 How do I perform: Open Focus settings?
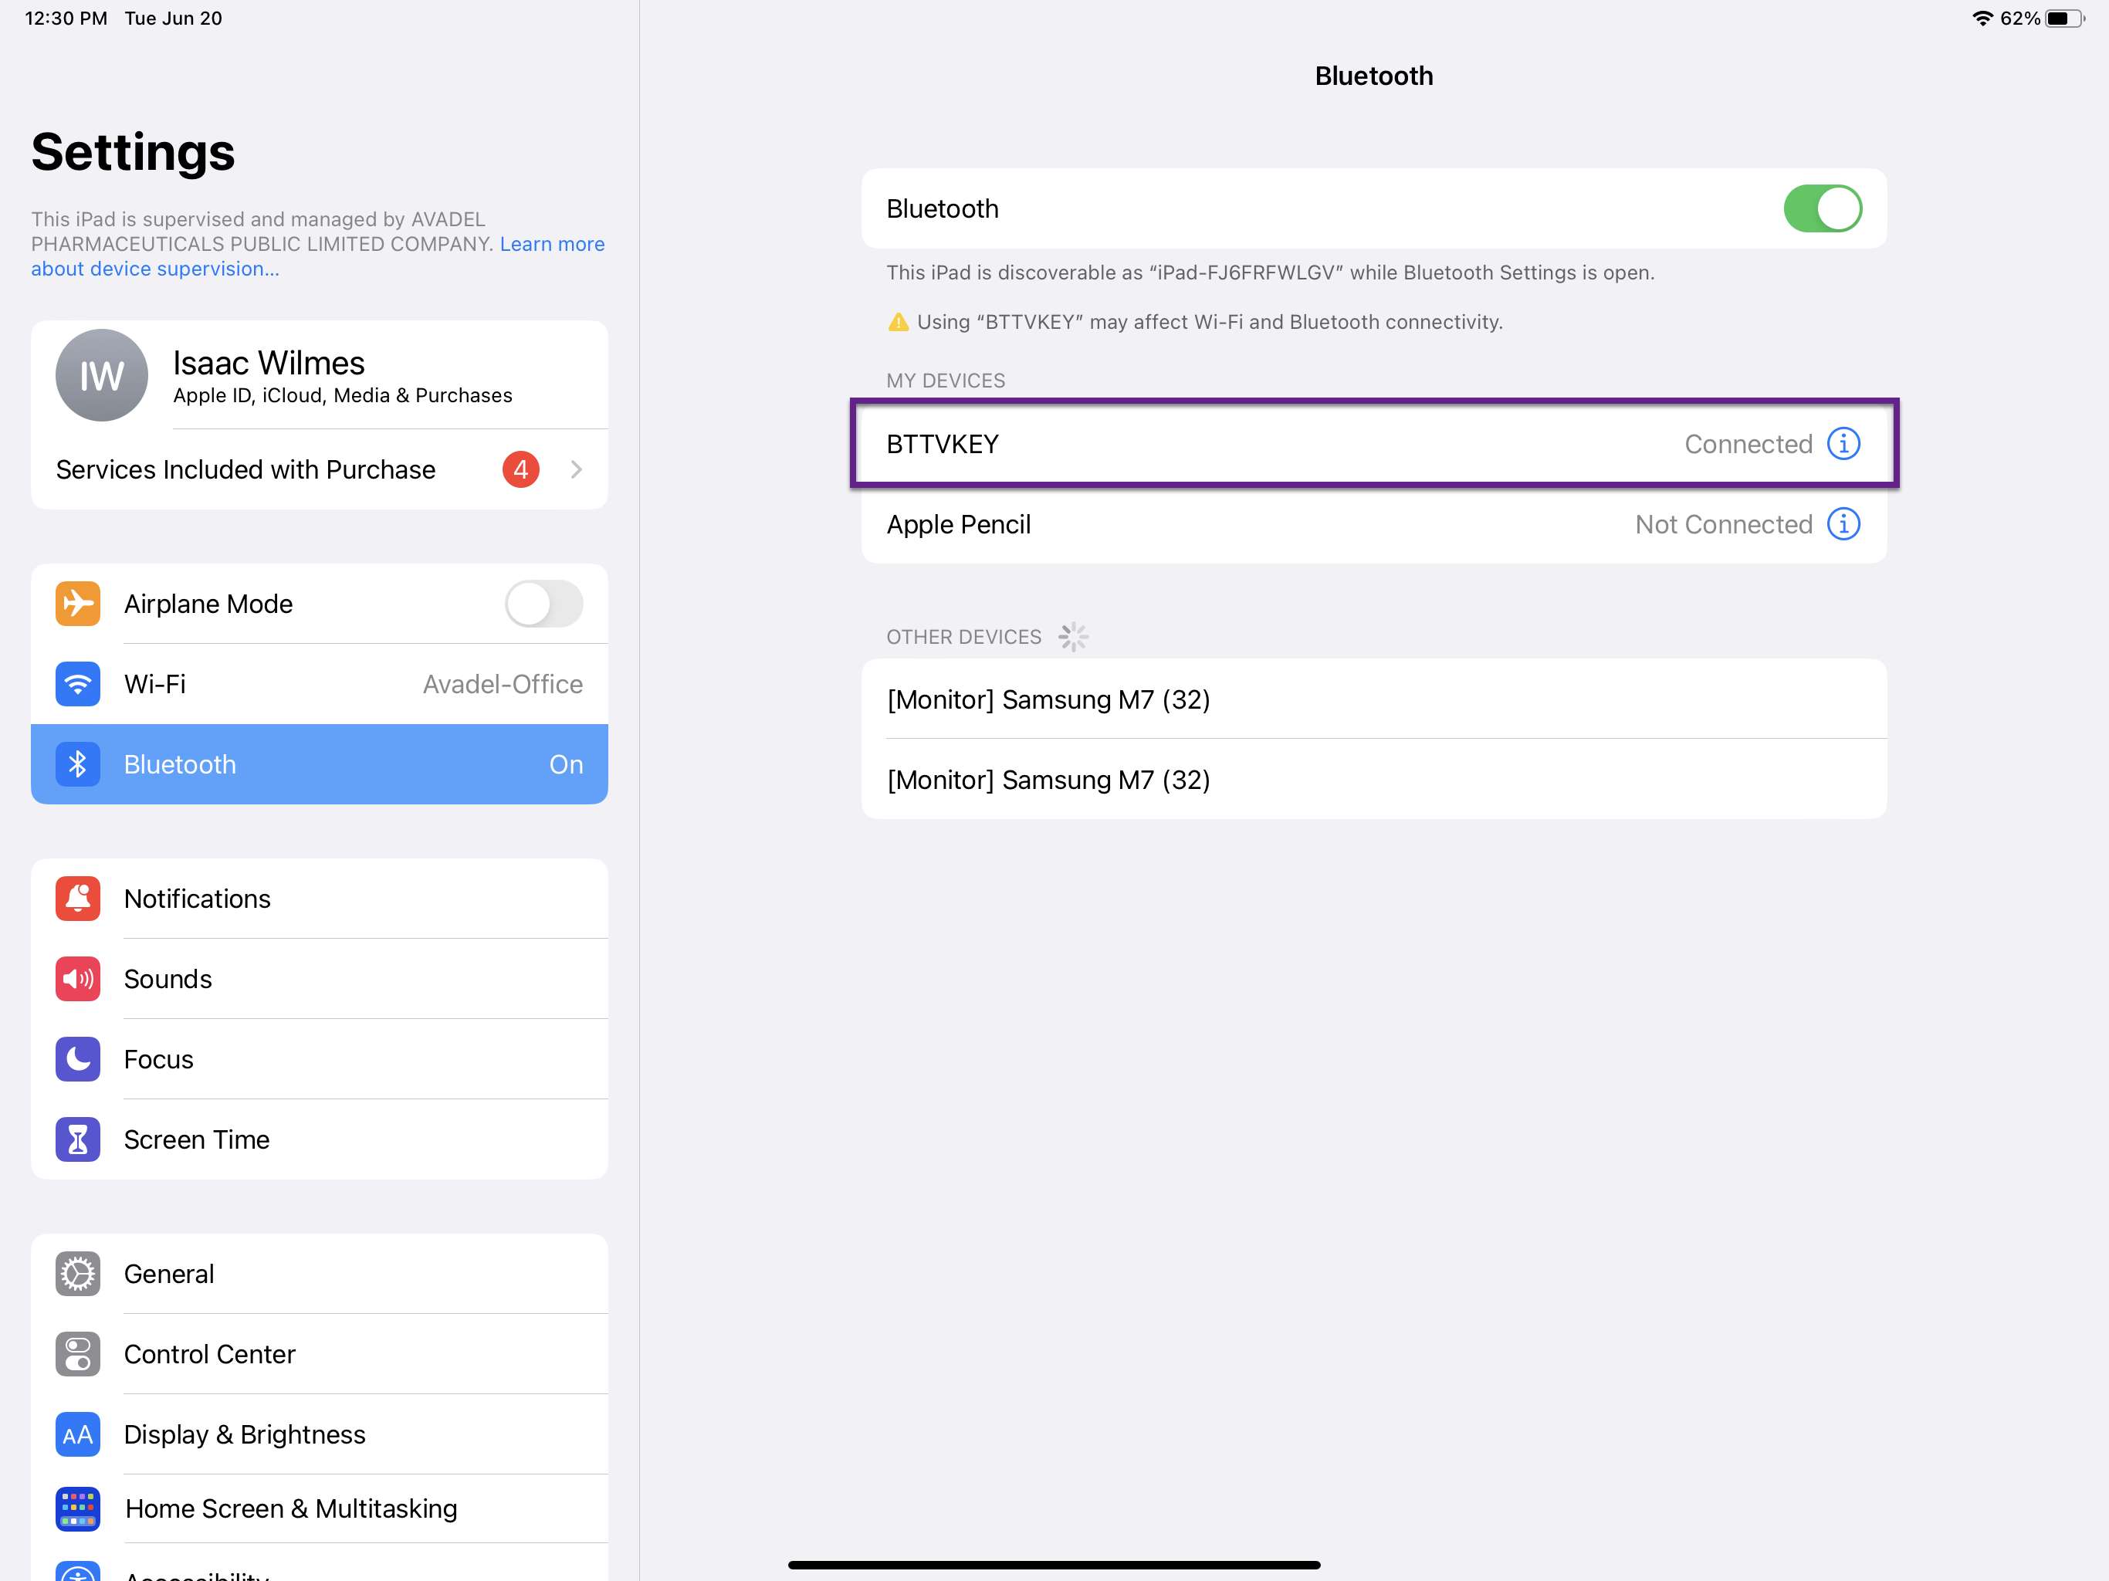click(320, 1058)
